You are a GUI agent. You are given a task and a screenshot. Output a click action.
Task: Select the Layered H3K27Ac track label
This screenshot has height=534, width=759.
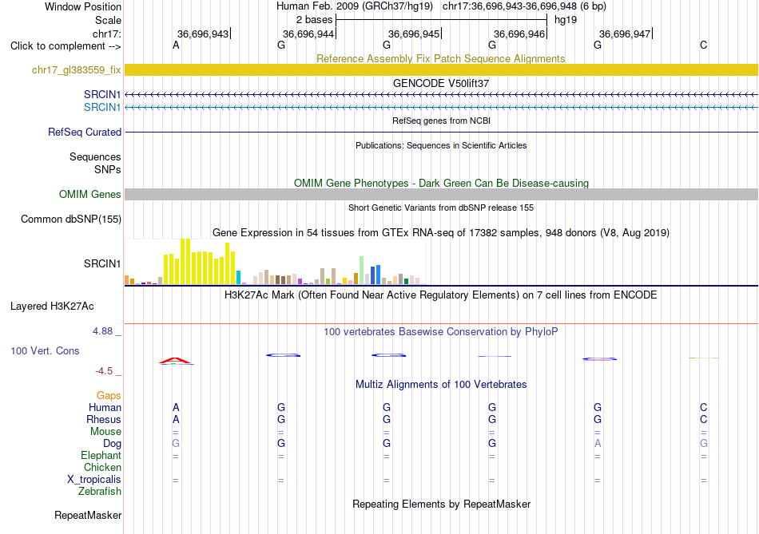(x=52, y=307)
